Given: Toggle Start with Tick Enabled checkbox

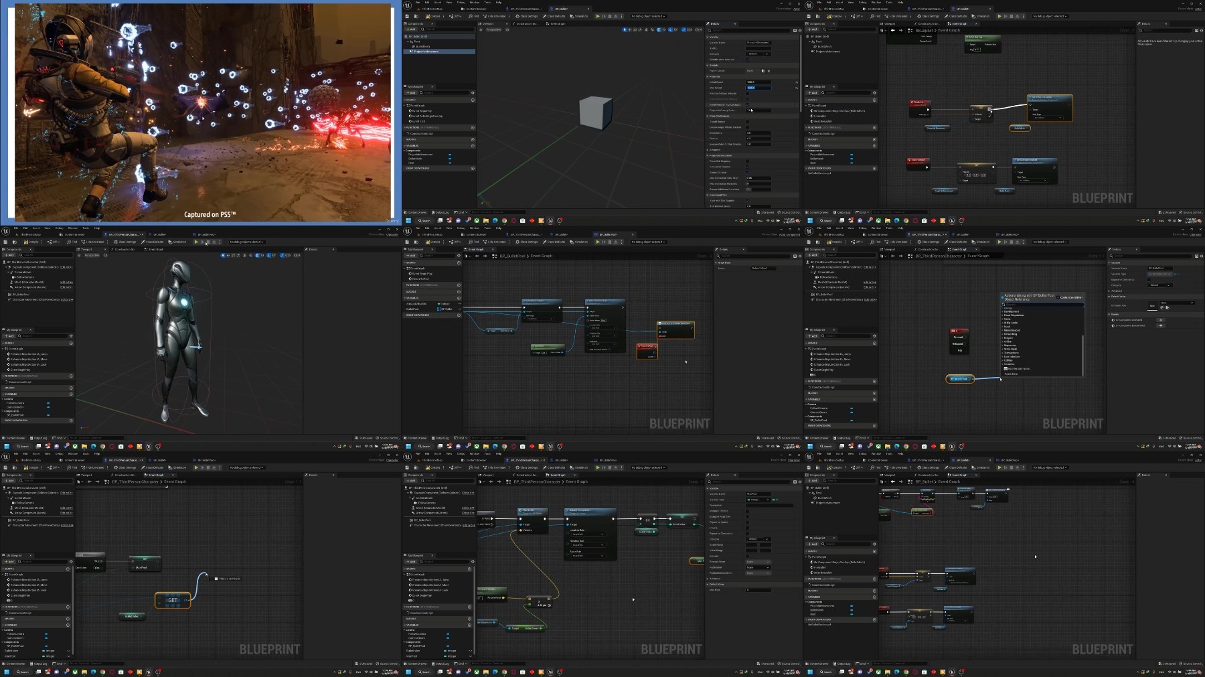Looking at the screenshot, I should pos(747,201).
